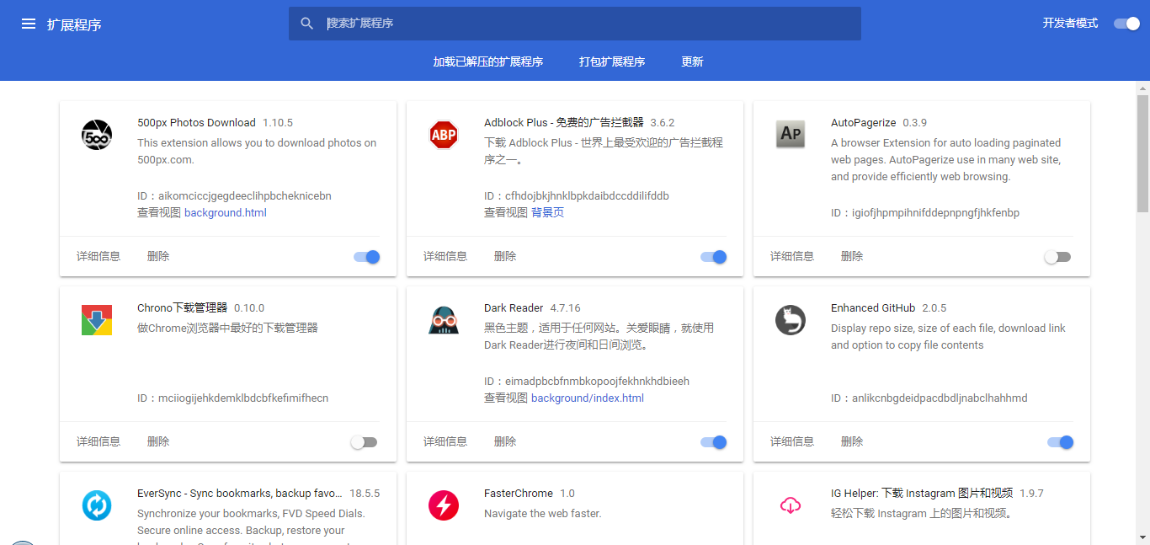Open 详细信息 for AutoPagerize
This screenshot has height=545, width=1150.
[792, 256]
